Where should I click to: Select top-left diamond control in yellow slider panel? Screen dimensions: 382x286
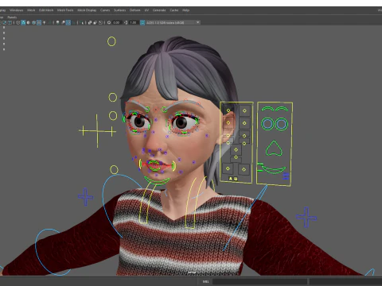point(228,110)
